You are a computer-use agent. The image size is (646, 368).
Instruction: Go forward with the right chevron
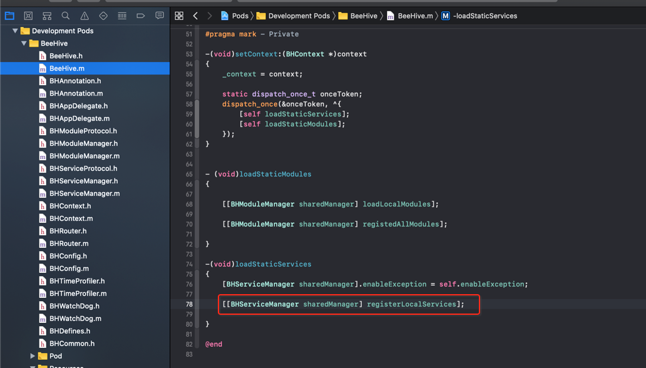pyautogui.click(x=209, y=16)
